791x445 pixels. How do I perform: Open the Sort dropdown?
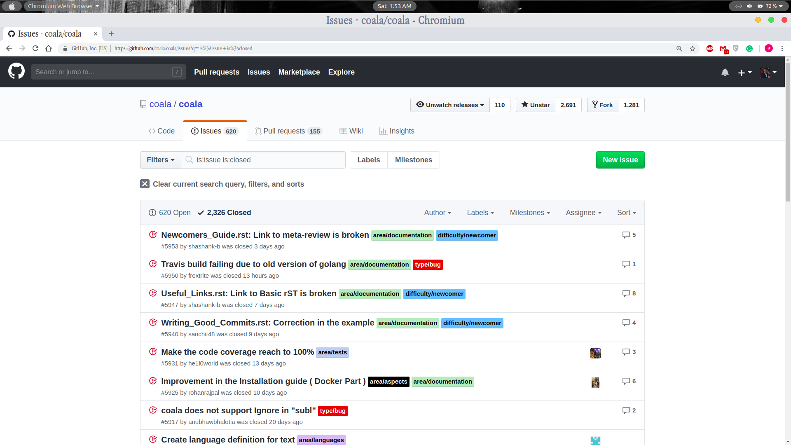(x=626, y=212)
